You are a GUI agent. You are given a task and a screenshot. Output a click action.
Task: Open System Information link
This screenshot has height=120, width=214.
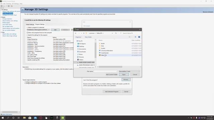7,114
